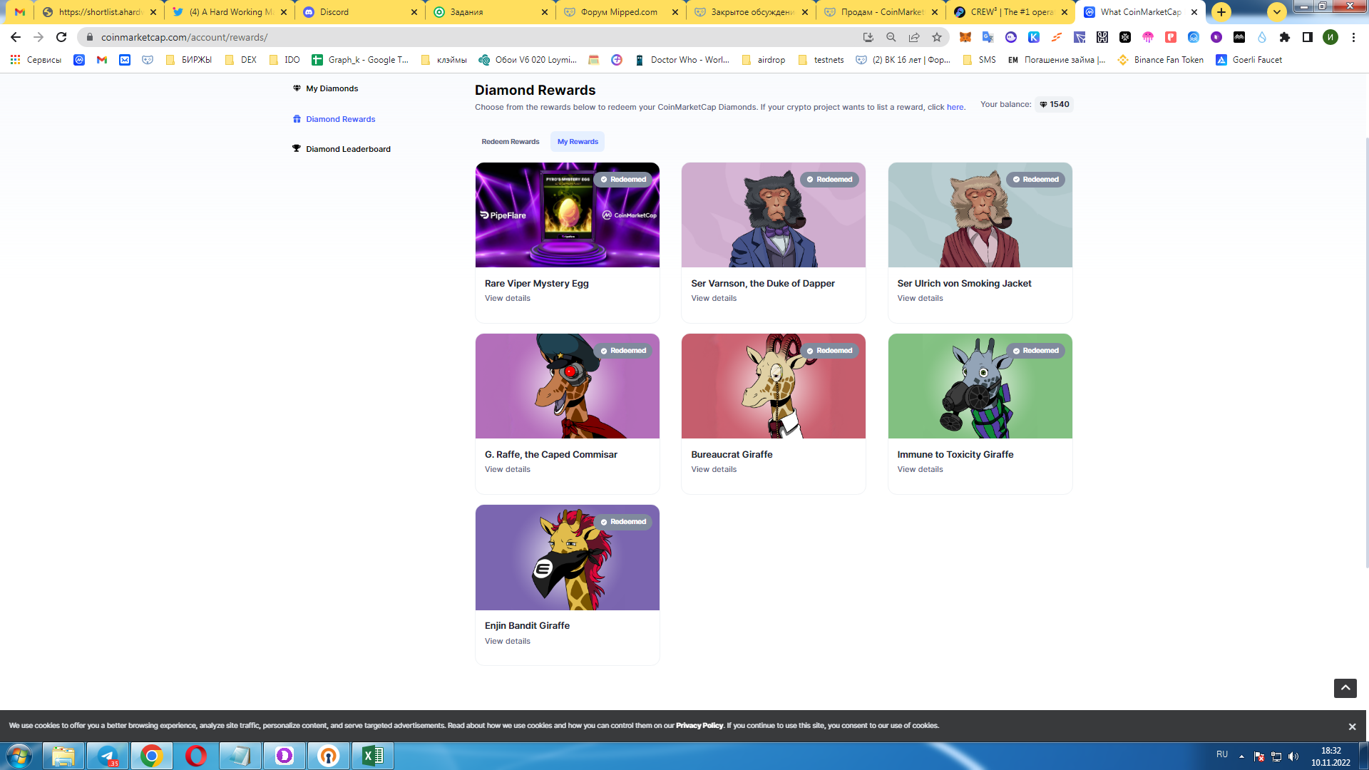This screenshot has width=1369, height=770.
Task: Close the CREW³ tab
Action: (1065, 12)
